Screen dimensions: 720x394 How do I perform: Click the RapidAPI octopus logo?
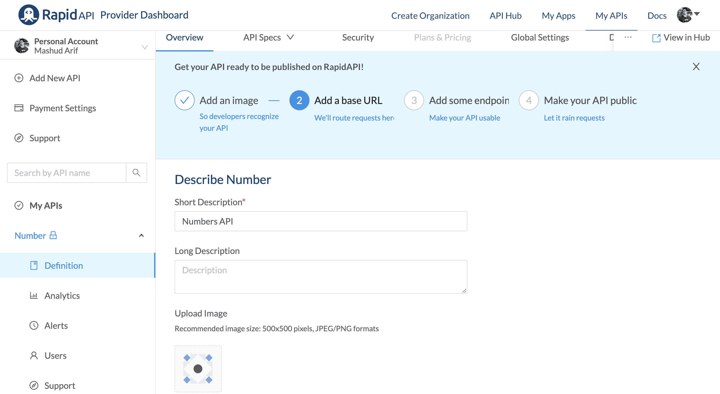pyautogui.click(x=29, y=15)
